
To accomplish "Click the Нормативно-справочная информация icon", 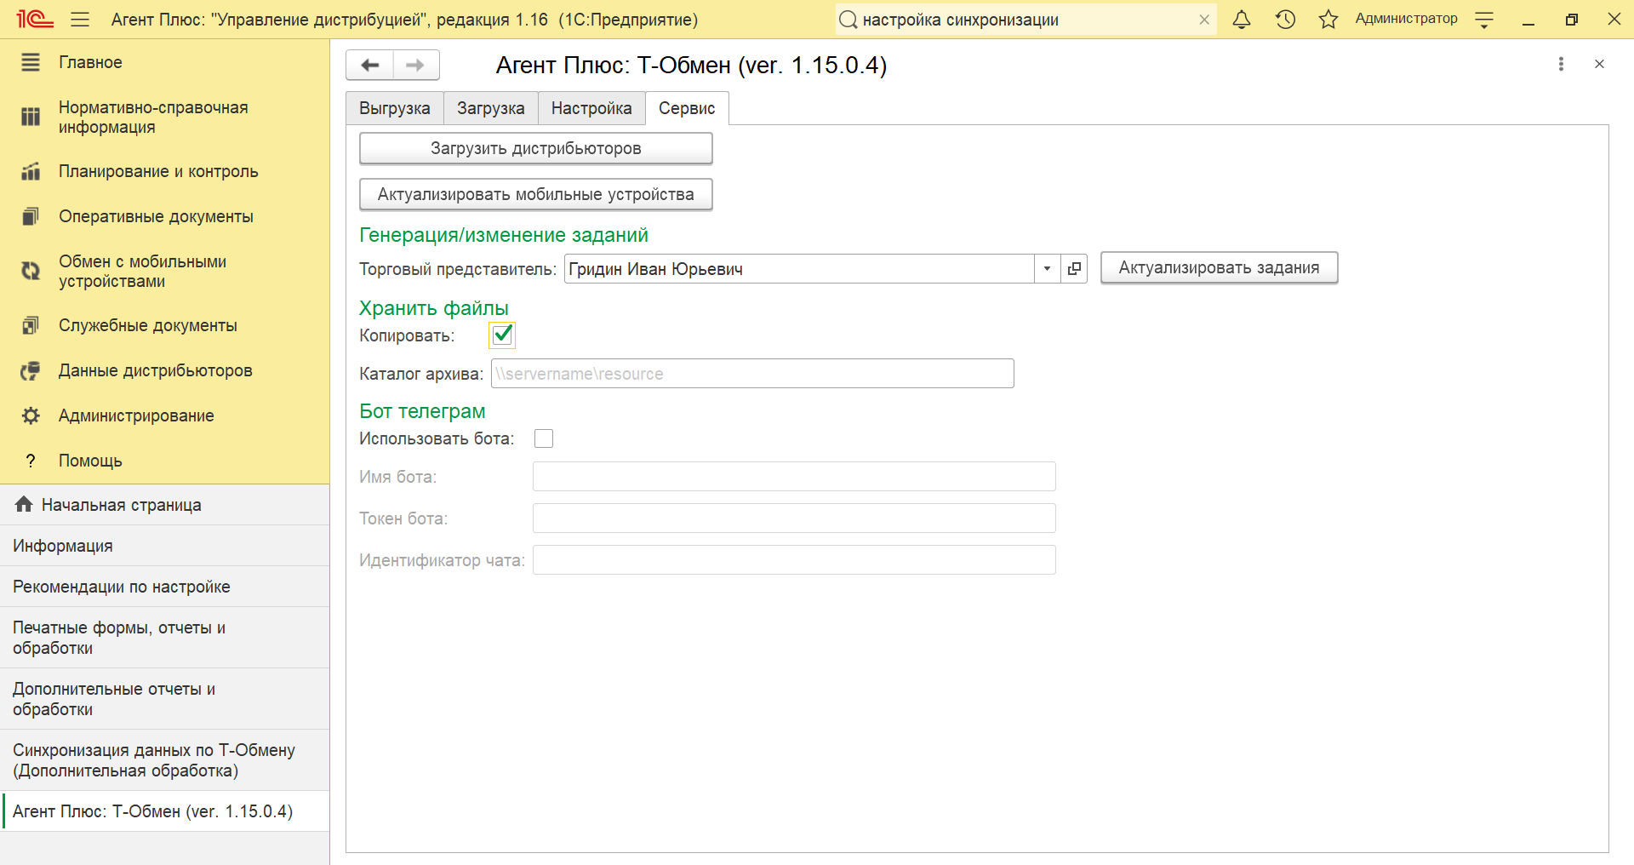I will (31, 117).
